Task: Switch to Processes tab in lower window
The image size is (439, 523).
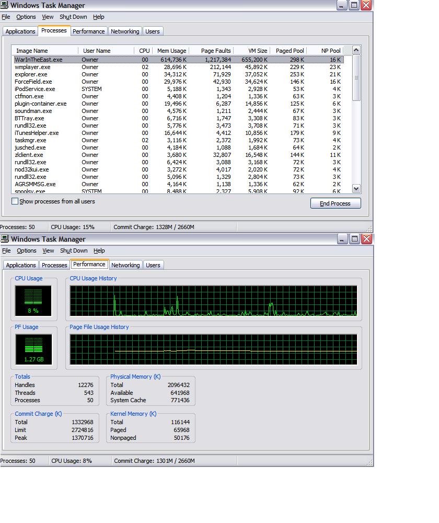Action: (x=54, y=265)
